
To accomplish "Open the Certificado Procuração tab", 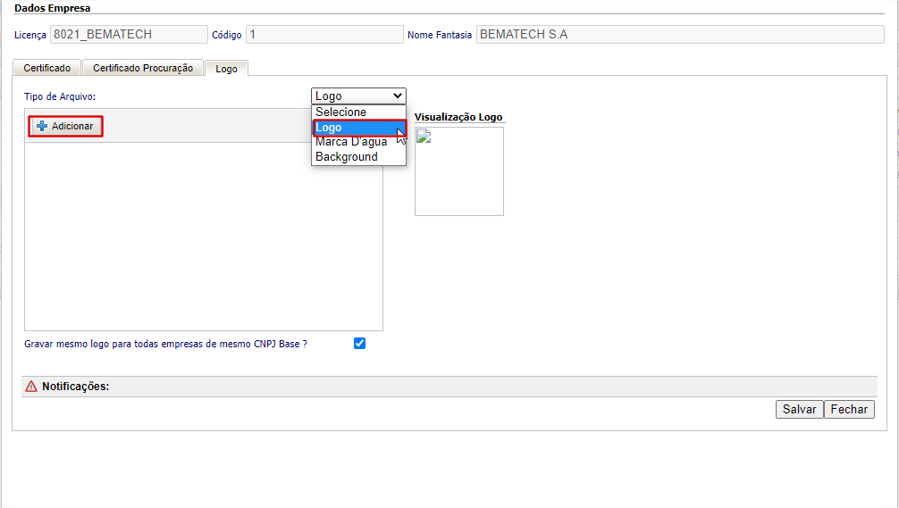I will [143, 68].
